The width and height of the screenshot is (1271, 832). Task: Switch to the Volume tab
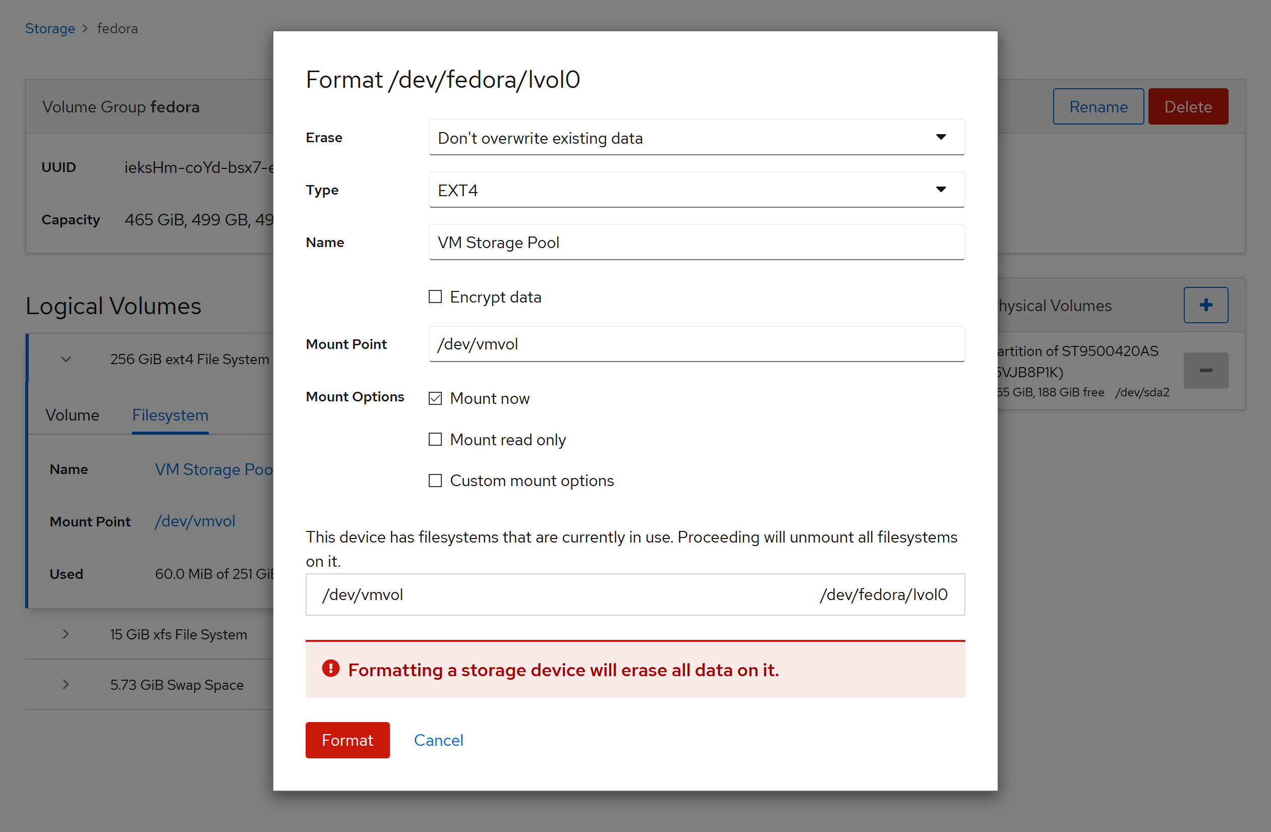(x=72, y=415)
